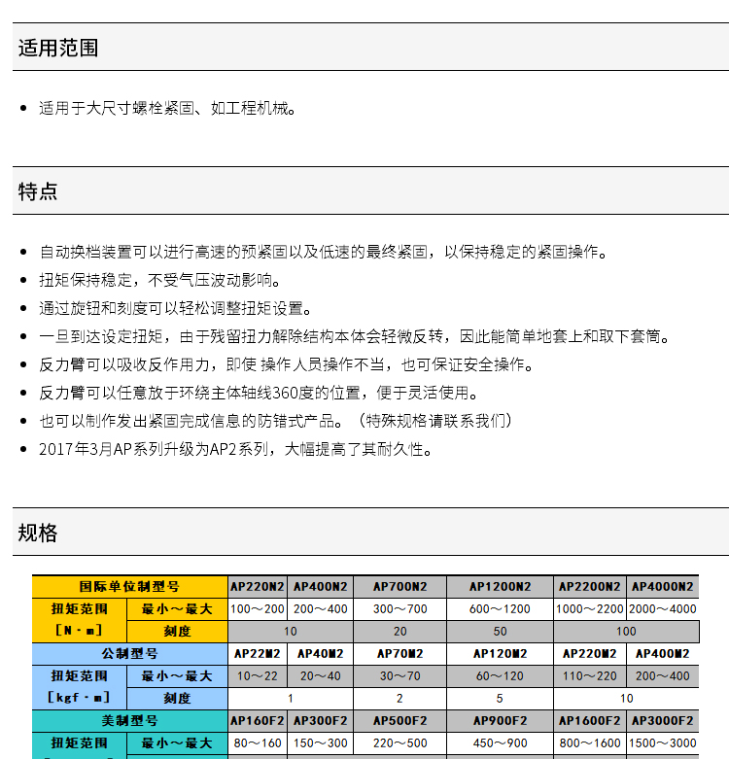Click the AP500F2 model cell
729x759 pixels.
pos(400,721)
